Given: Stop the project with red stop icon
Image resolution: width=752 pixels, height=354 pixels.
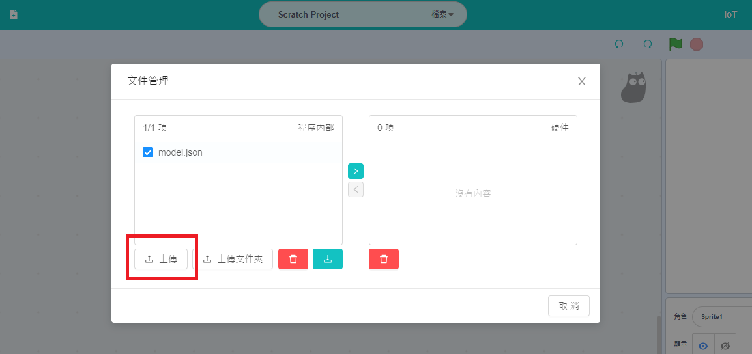Looking at the screenshot, I should tap(697, 44).
